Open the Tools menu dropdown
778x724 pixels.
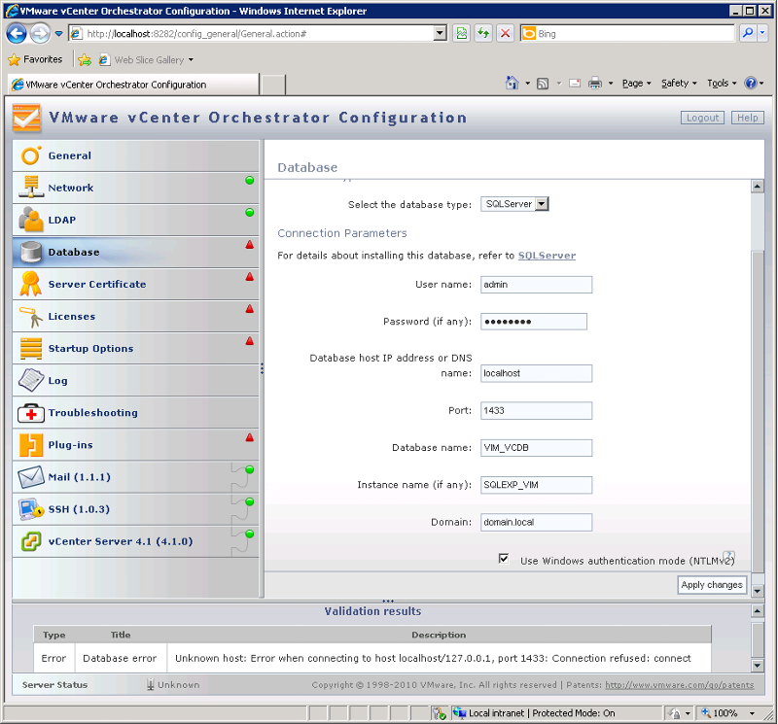coord(722,84)
